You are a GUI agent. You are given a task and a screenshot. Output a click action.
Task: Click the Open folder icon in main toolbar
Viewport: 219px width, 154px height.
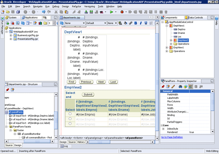coord(8,12)
